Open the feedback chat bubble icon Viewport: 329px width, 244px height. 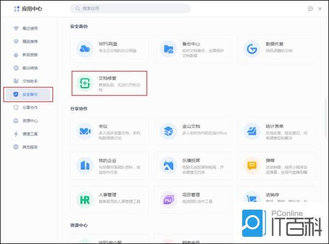point(310,9)
